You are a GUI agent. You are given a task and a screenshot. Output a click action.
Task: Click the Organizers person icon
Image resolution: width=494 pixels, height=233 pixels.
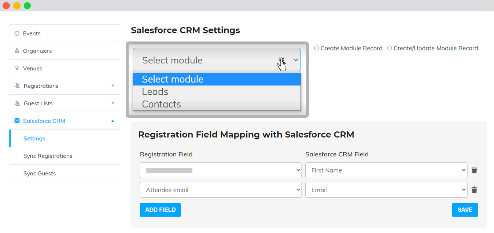tap(17, 51)
